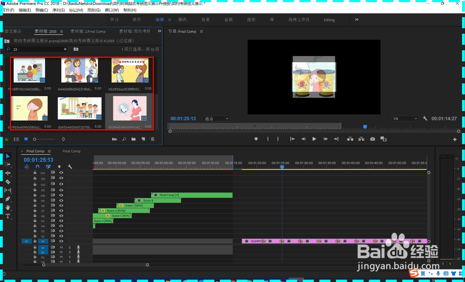Play the program monitor
The height and width of the screenshot is (282, 465).
[314, 139]
